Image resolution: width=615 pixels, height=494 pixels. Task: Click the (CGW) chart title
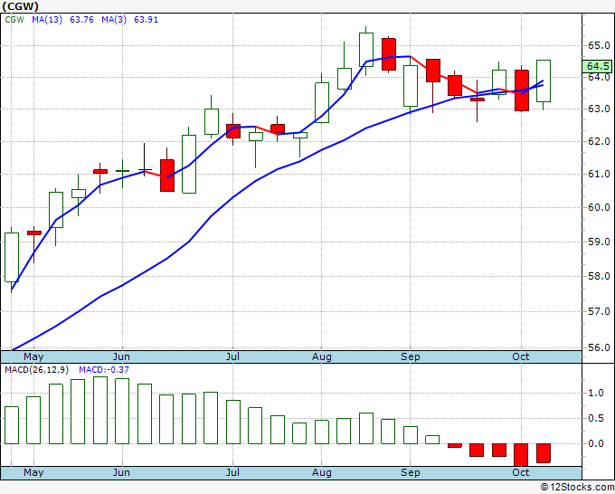pyautogui.click(x=21, y=6)
